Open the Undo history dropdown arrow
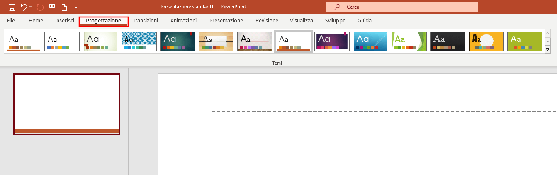The height and width of the screenshot is (175, 557). tap(31, 7)
